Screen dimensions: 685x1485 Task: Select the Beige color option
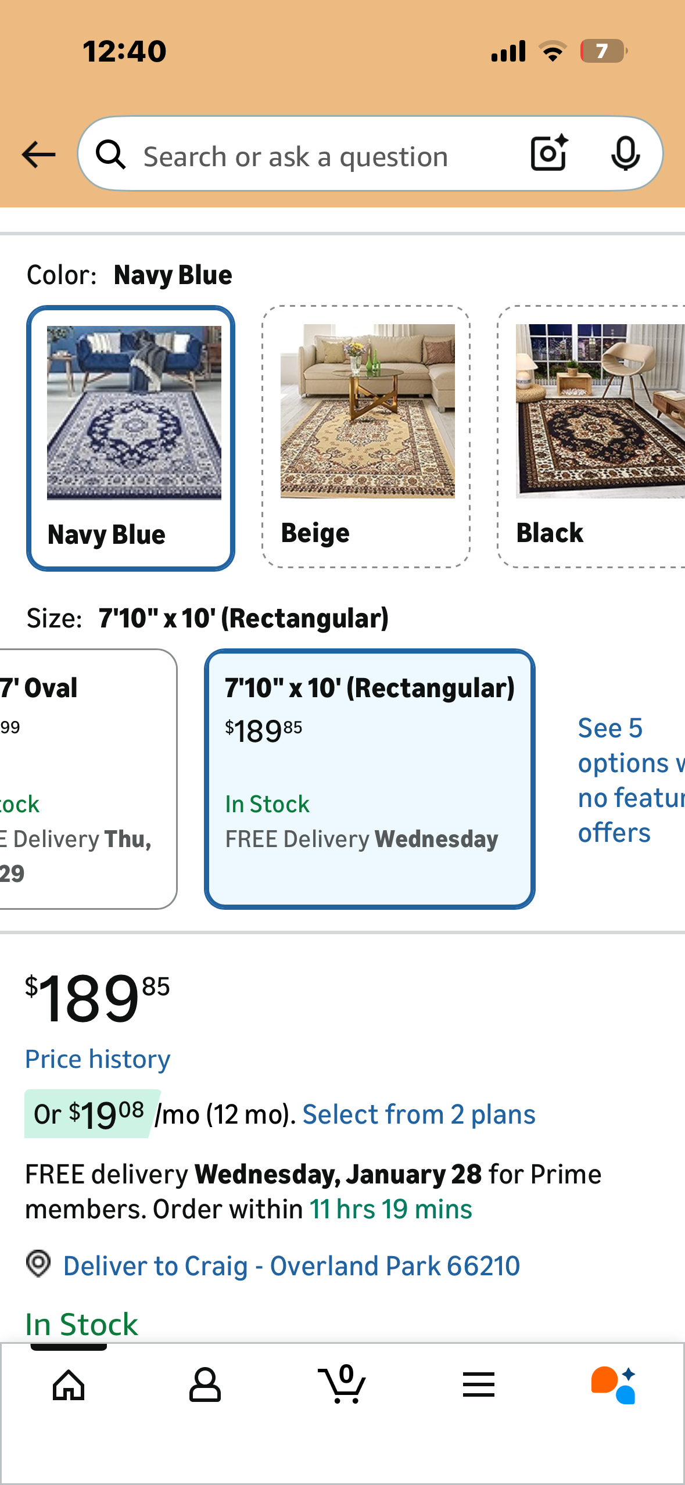click(367, 434)
